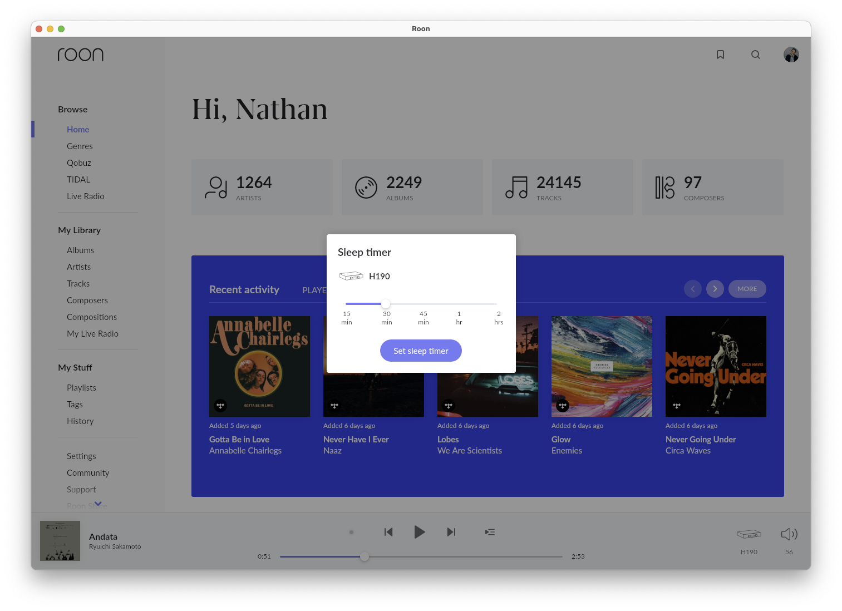This screenshot has height=611, width=842.
Task: Open Community in the sidebar
Action: point(88,472)
